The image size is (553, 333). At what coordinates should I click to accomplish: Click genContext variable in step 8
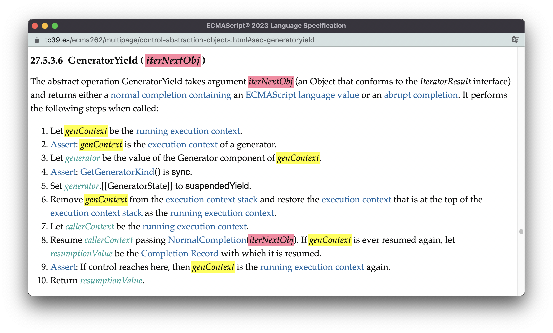coord(330,240)
